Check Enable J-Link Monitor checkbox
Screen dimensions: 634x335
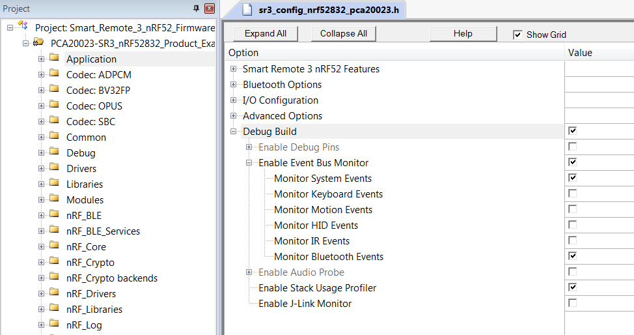[x=572, y=302]
